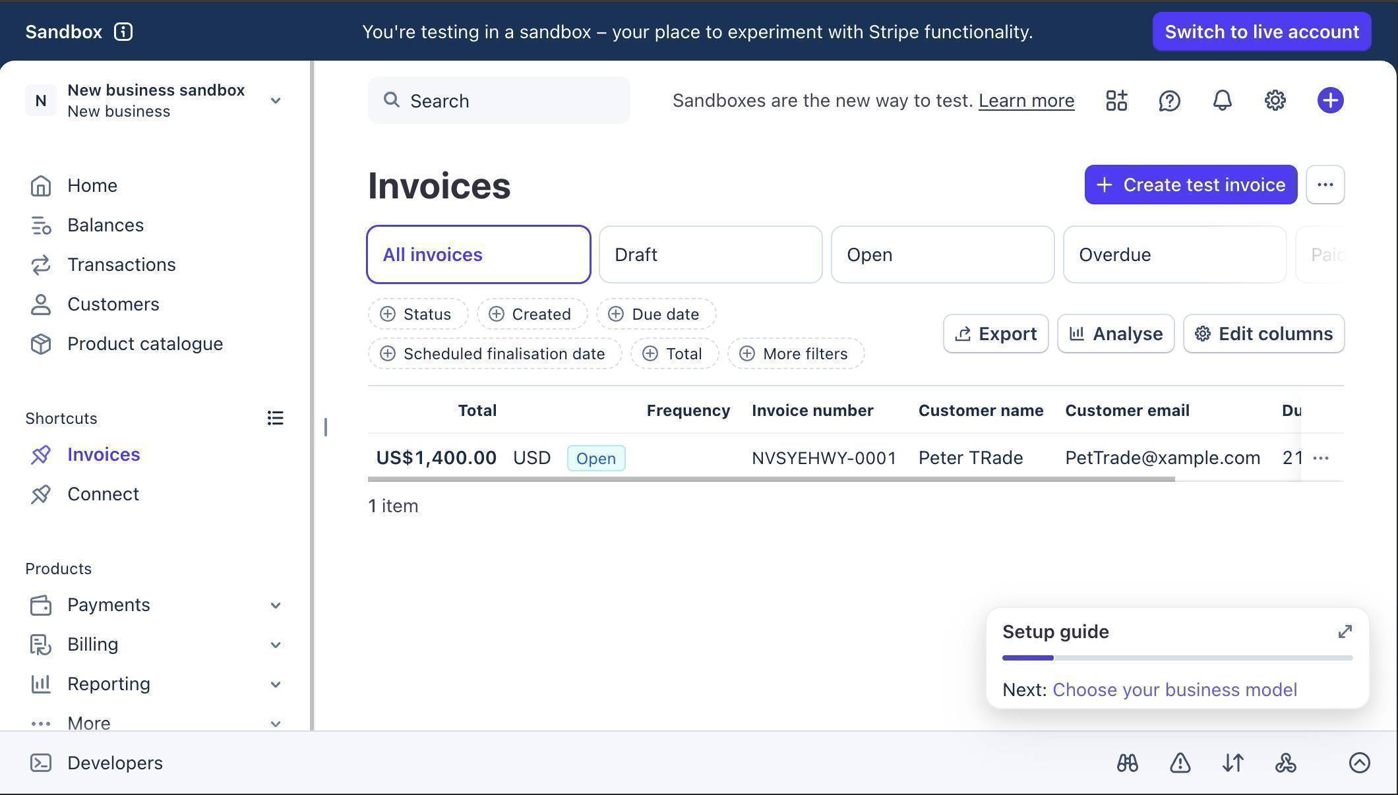
Task: Select the Product catalogue sidebar icon
Action: (x=41, y=343)
